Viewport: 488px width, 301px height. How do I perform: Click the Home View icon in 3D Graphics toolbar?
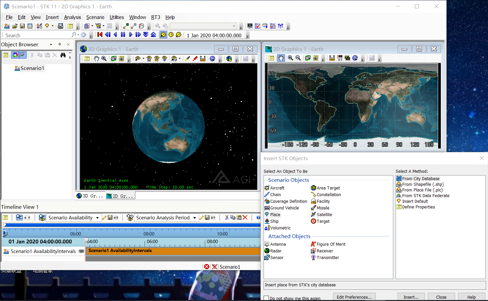(x=149, y=59)
